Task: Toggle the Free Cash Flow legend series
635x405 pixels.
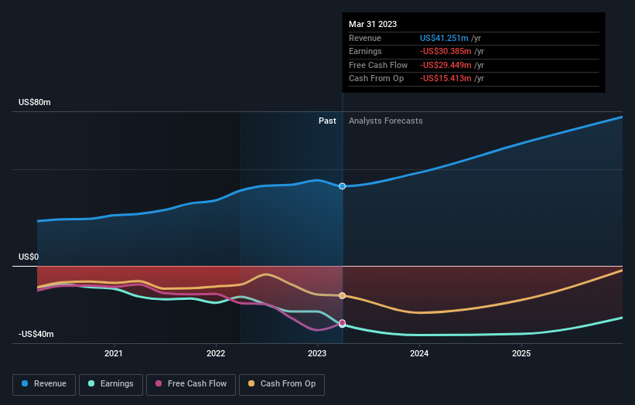Action: [x=191, y=384]
